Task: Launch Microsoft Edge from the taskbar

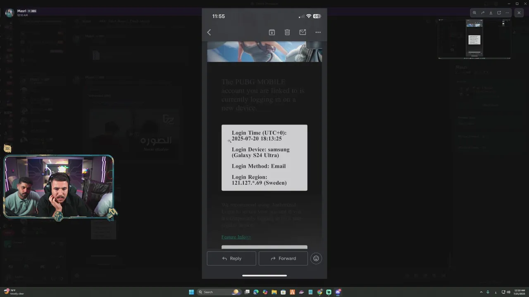Action: 256,292
